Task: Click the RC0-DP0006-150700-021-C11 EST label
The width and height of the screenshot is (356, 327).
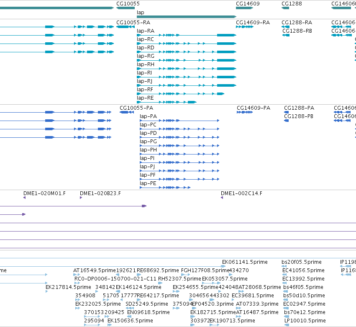Action: point(115,279)
